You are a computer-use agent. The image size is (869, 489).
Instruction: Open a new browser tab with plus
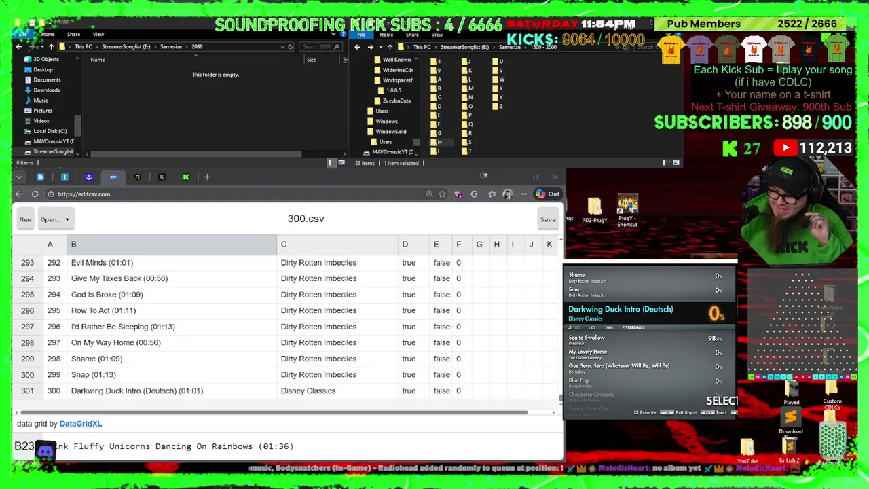(x=207, y=177)
